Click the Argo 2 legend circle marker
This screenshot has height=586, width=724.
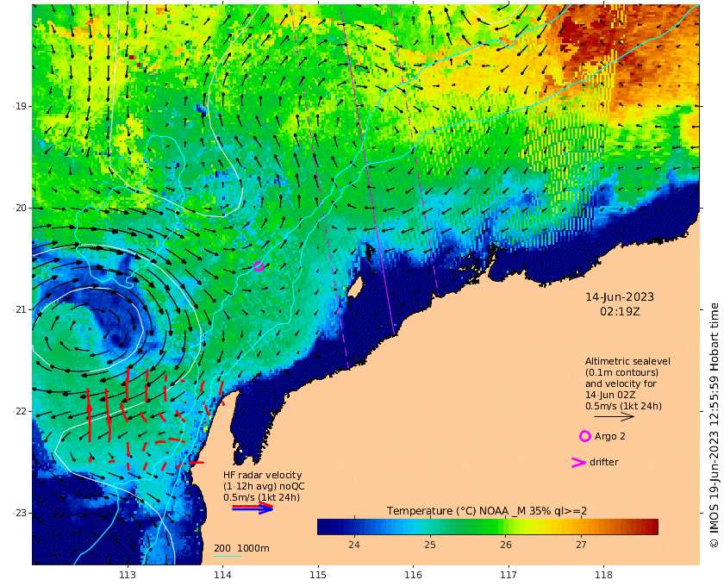[x=585, y=436]
